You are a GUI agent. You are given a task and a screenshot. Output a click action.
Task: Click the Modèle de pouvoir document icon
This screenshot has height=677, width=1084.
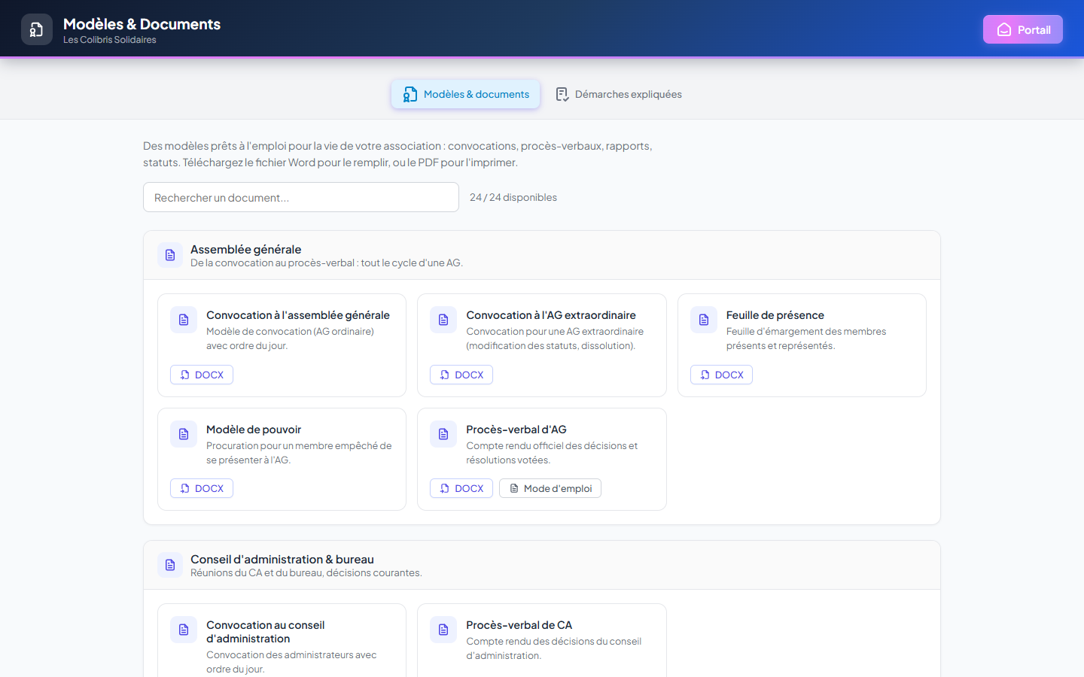point(184,434)
